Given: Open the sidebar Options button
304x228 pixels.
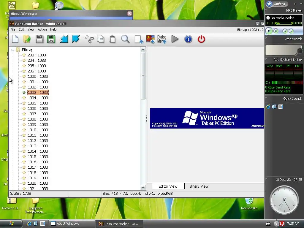Looking at the screenshot, I should tap(277, 4).
